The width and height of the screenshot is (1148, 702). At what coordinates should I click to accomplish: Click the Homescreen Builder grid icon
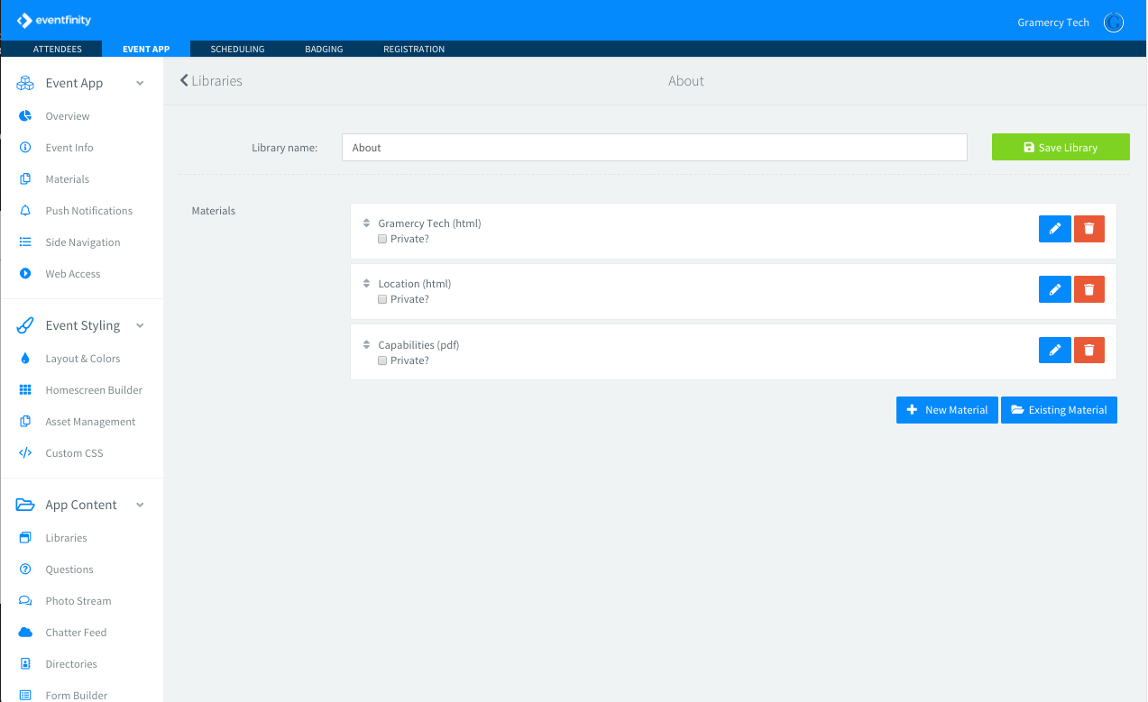click(25, 390)
